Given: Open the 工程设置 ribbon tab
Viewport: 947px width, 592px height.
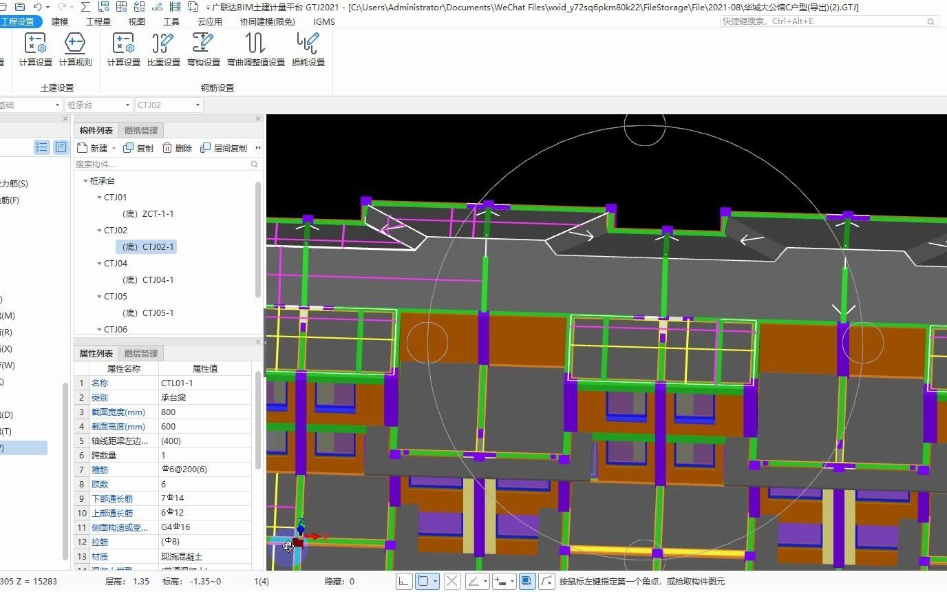Looking at the screenshot, I should tap(18, 21).
